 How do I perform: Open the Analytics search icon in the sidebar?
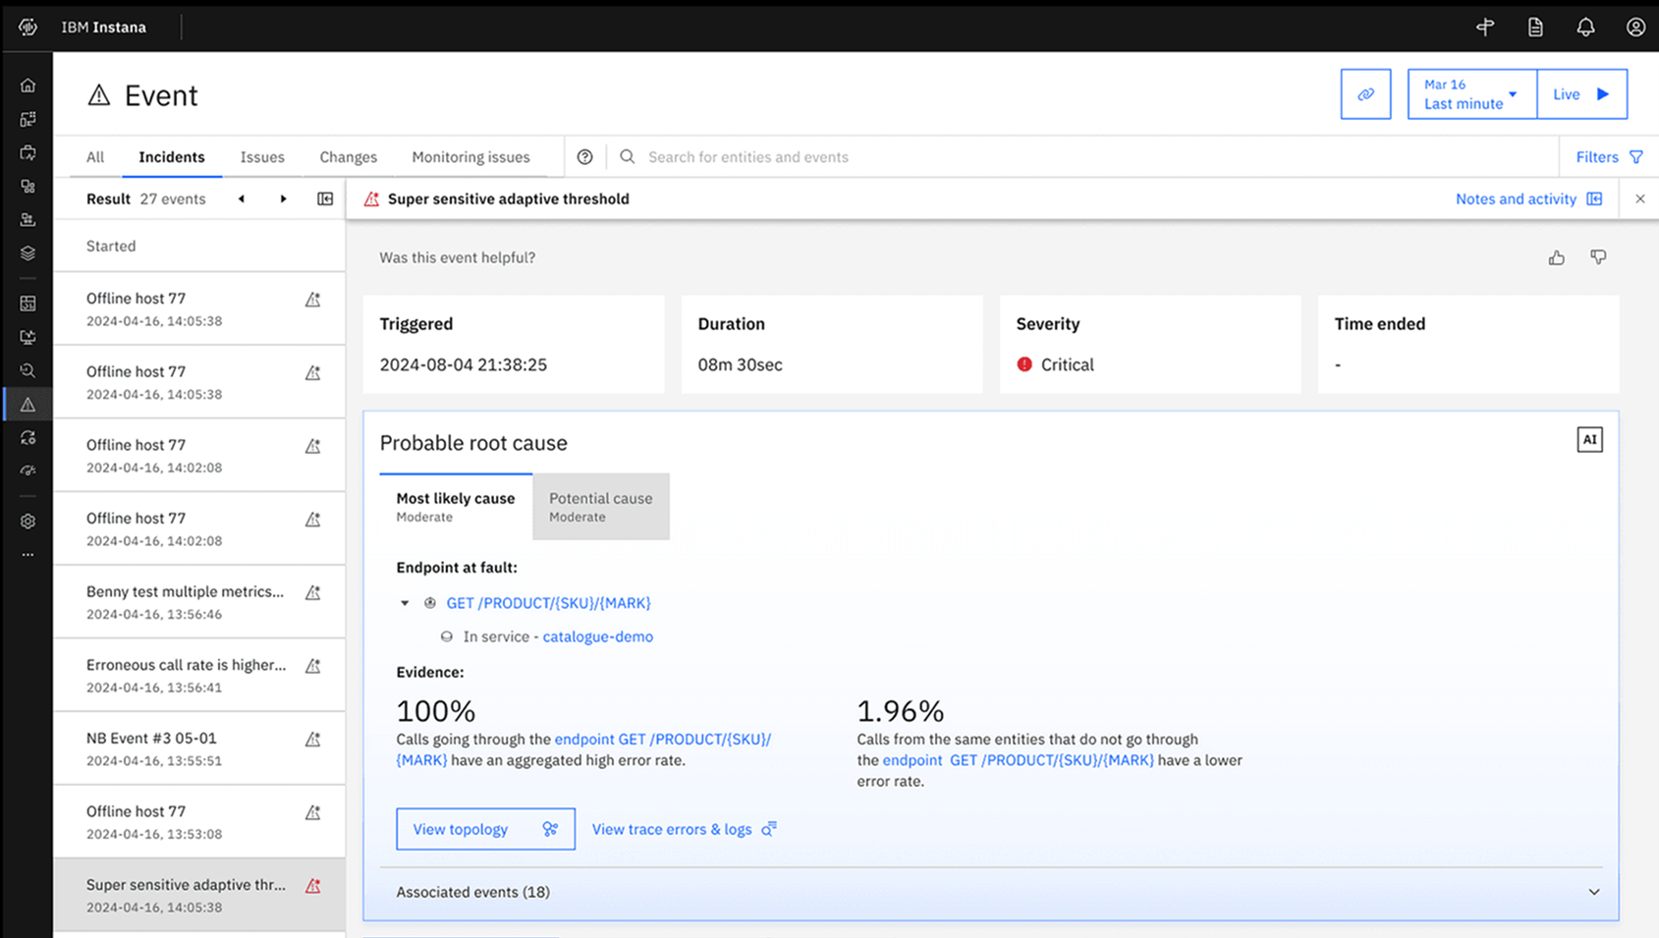[x=28, y=370]
